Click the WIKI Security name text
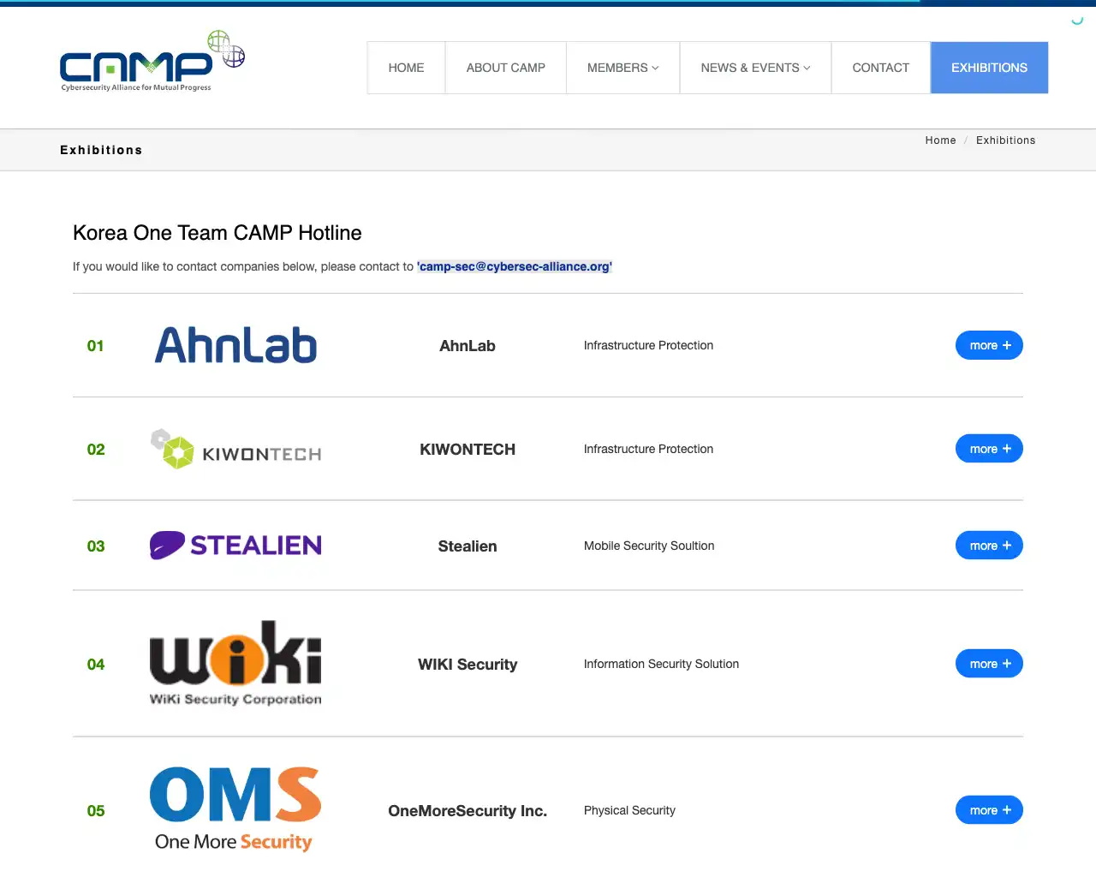Viewport: 1096px width, 877px height. tap(468, 665)
